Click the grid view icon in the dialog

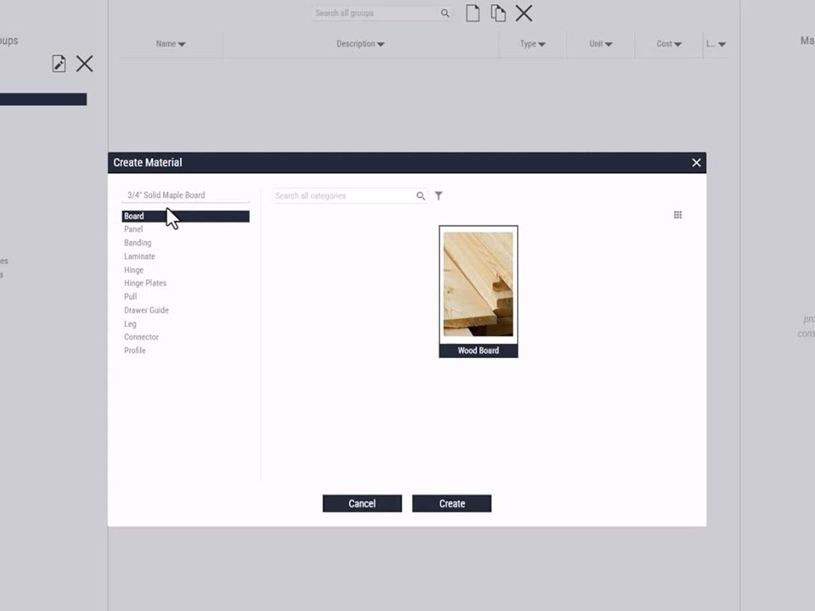click(x=677, y=215)
